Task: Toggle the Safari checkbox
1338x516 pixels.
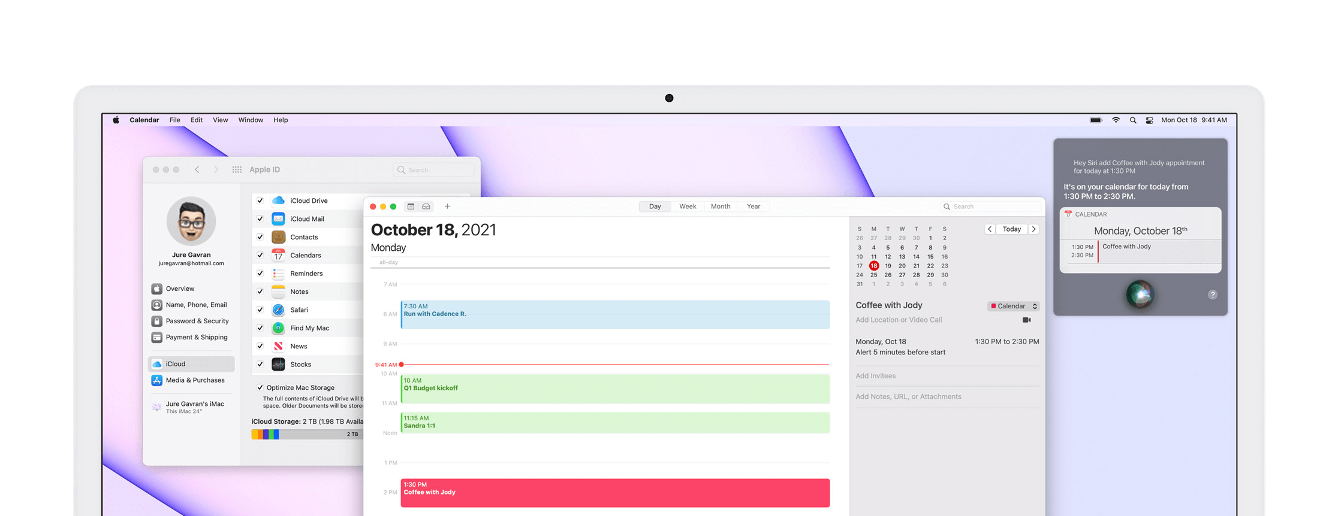Action: tap(260, 310)
